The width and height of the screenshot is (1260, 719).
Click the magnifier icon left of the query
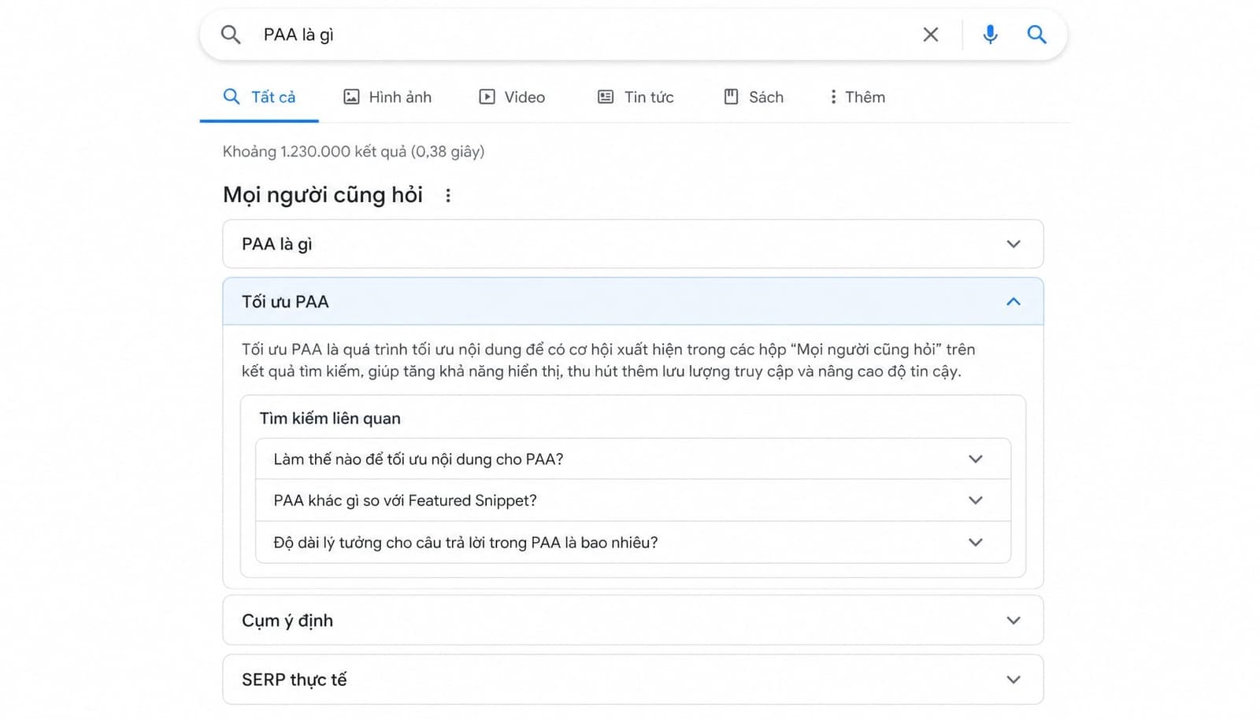[230, 35]
